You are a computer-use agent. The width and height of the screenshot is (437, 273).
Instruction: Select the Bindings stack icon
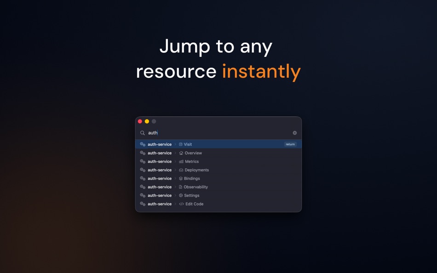(180, 178)
